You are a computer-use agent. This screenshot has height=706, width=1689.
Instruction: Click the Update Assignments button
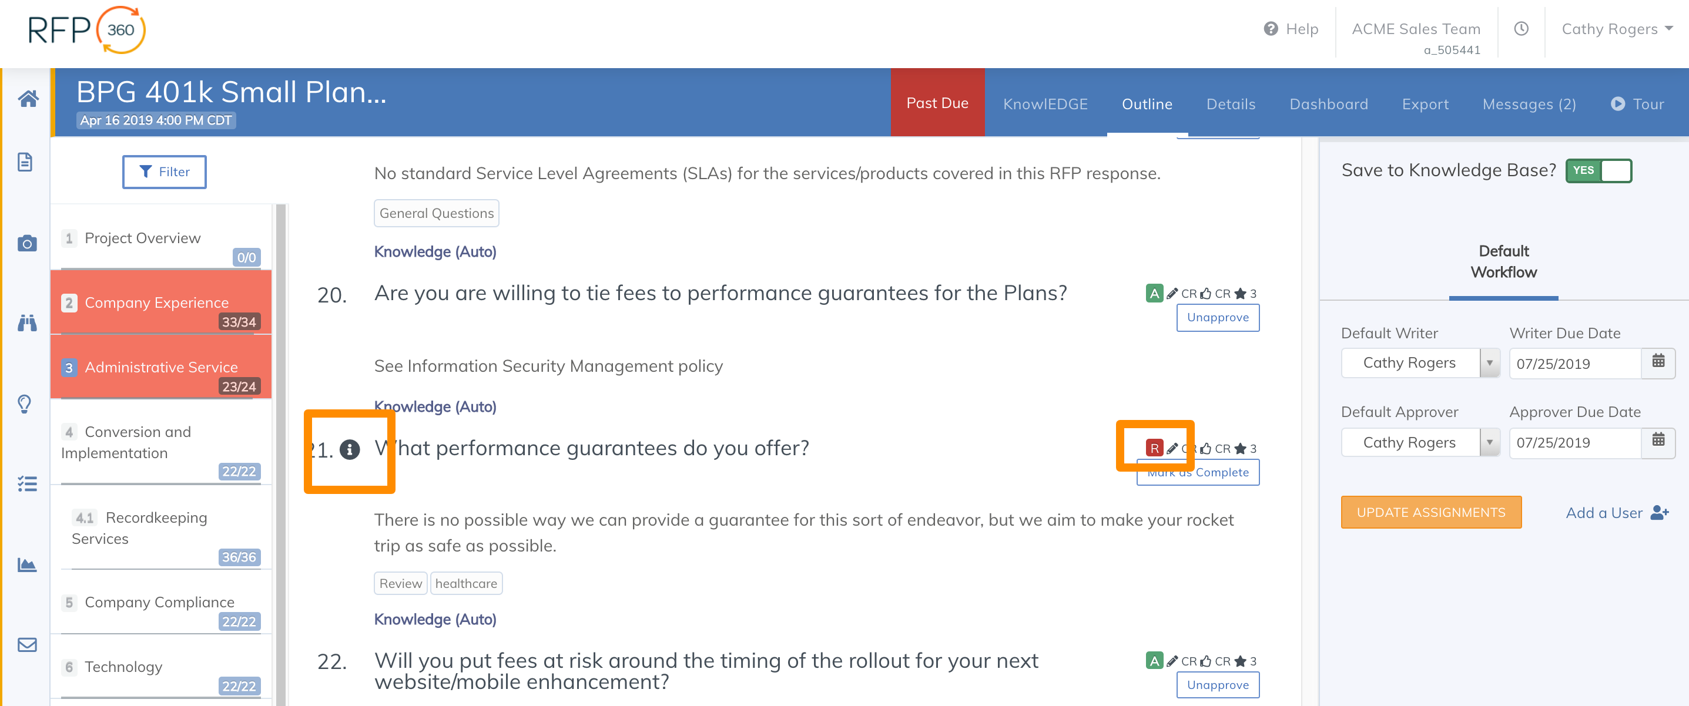pyautogui.click(x=1430, y=513)
